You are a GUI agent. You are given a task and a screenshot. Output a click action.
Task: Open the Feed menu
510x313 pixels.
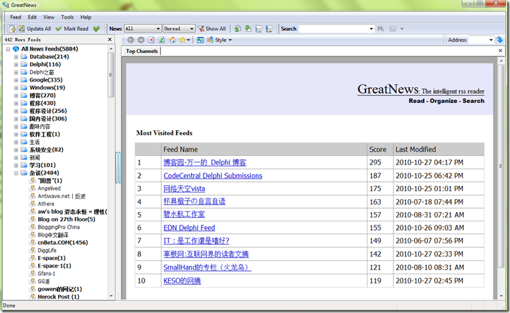pos(15,17)
